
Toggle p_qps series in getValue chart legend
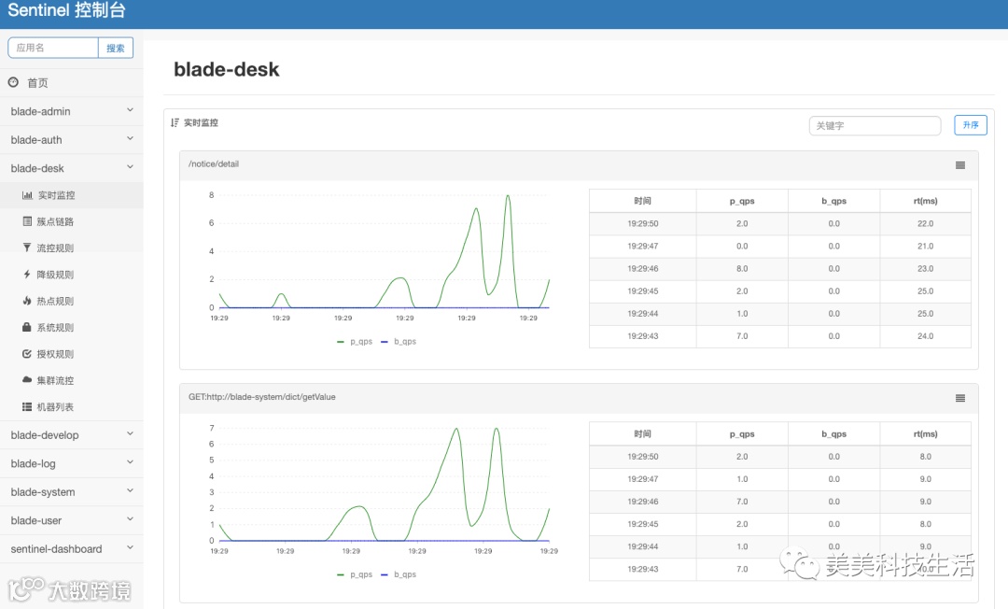(x=355, y=574)
